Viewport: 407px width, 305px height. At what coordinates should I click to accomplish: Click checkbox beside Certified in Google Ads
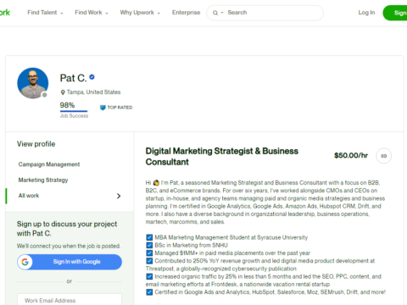[x=149, y=292]
